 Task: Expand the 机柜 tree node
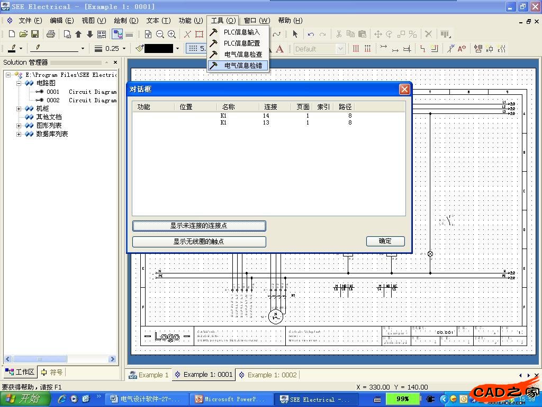[x=19, y=109]
